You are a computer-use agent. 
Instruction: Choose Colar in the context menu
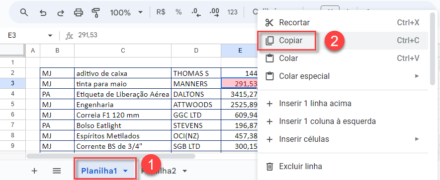coord(343,58)
